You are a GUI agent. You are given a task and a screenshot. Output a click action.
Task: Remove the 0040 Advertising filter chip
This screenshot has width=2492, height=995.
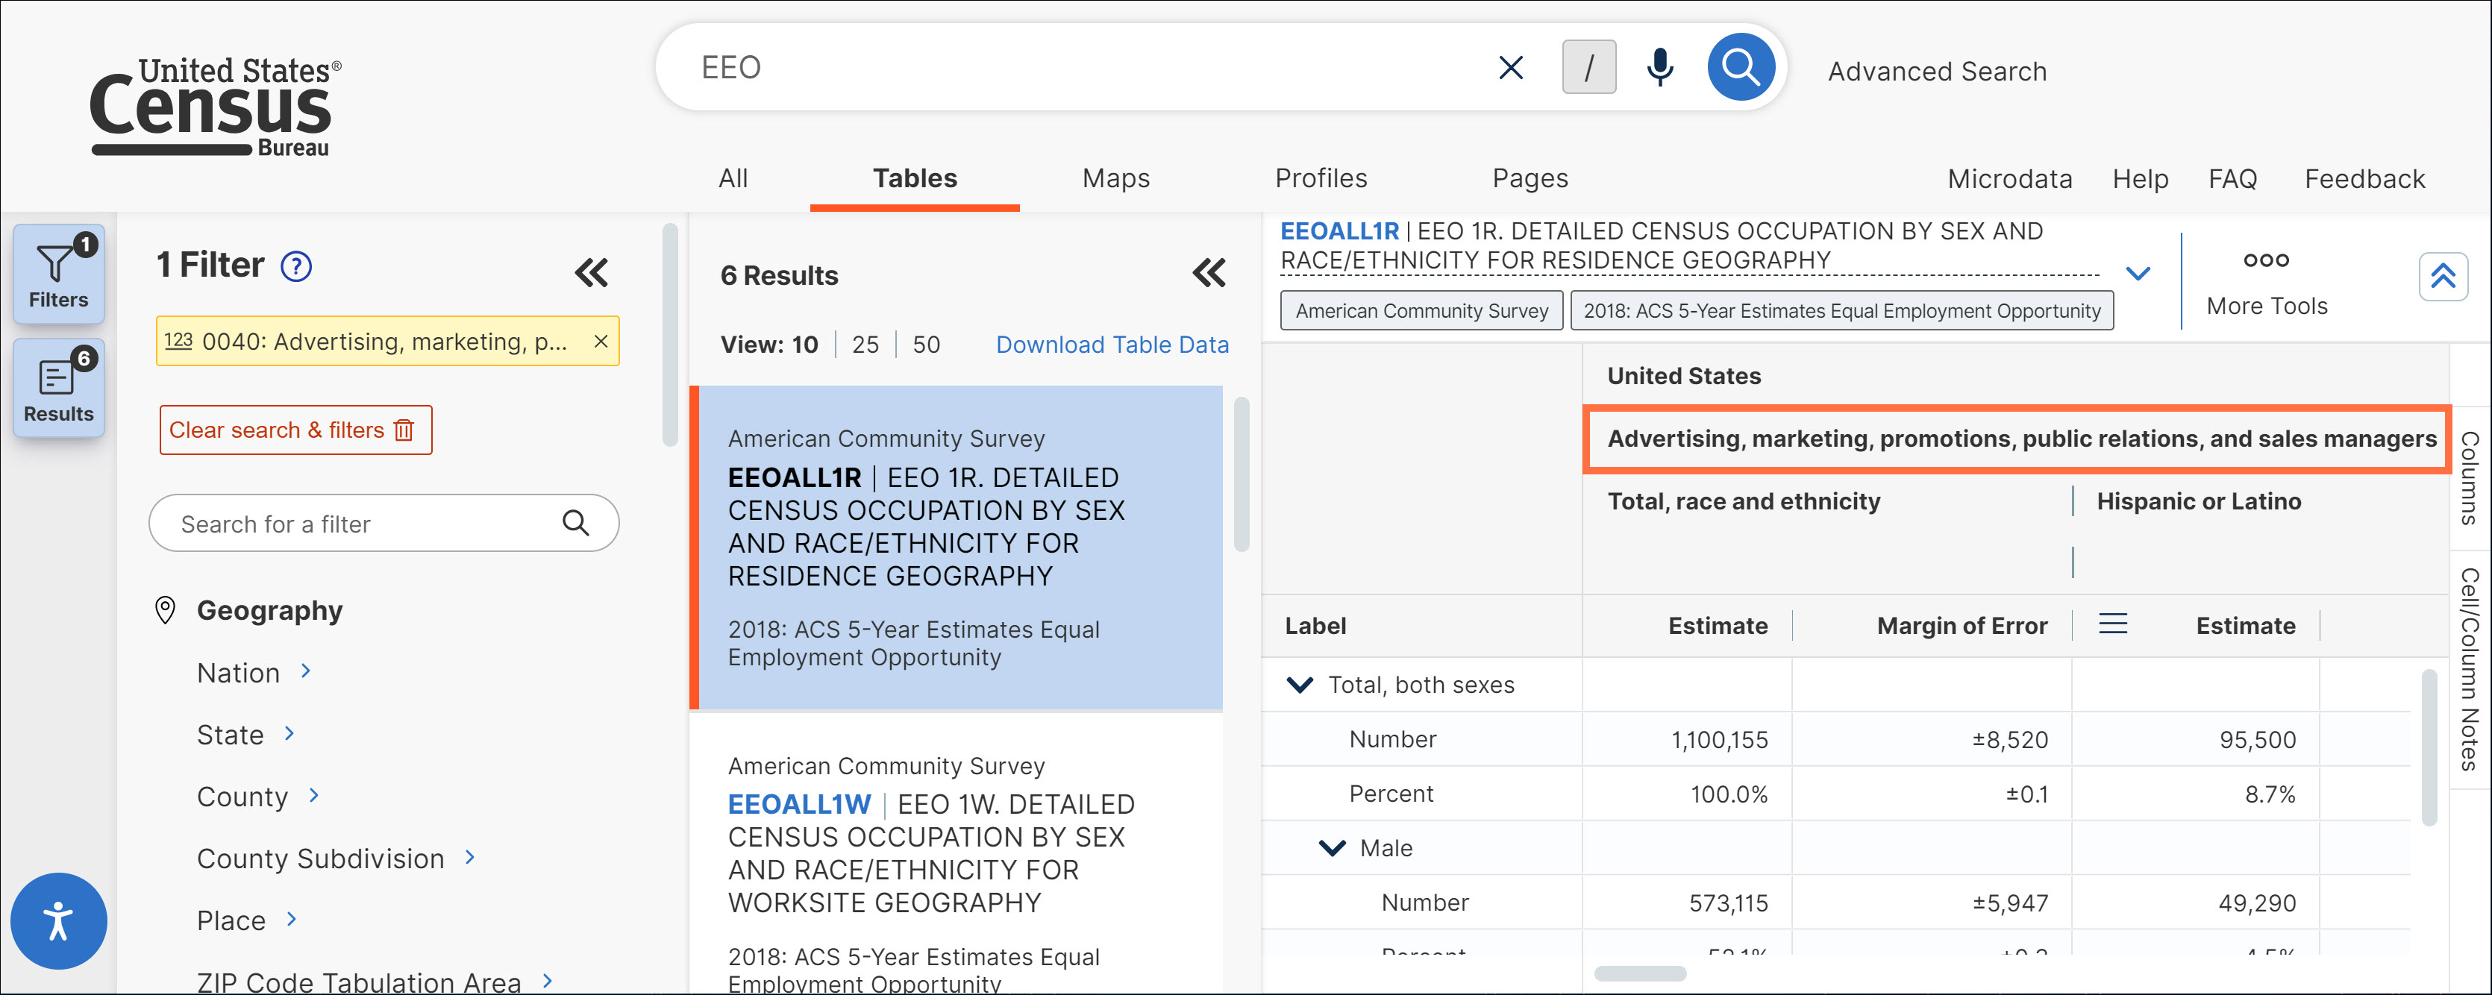pyautogui.click(x=601, y=342)
